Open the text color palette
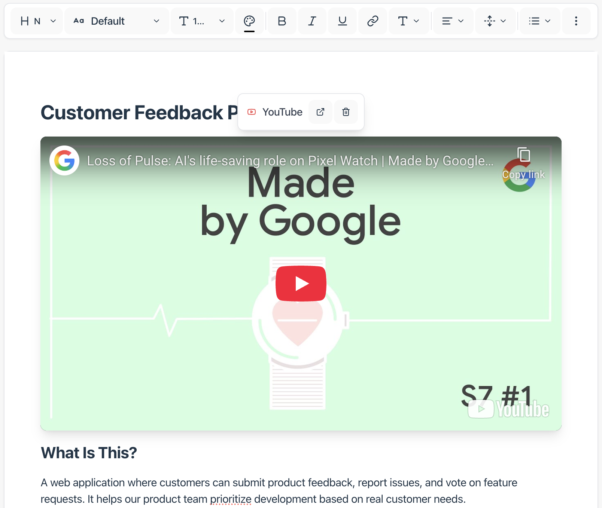602x508 pixels. click(249, 21)
